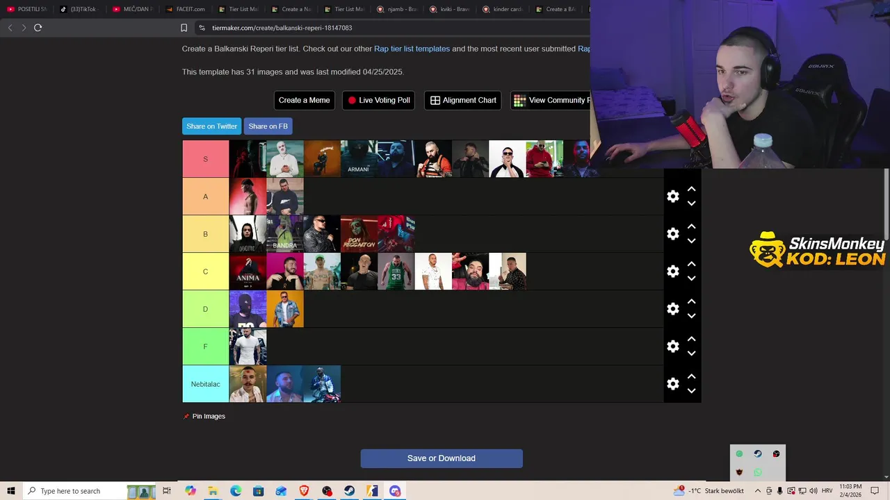Open the Rap tier list templates link

tap(412, 49)
